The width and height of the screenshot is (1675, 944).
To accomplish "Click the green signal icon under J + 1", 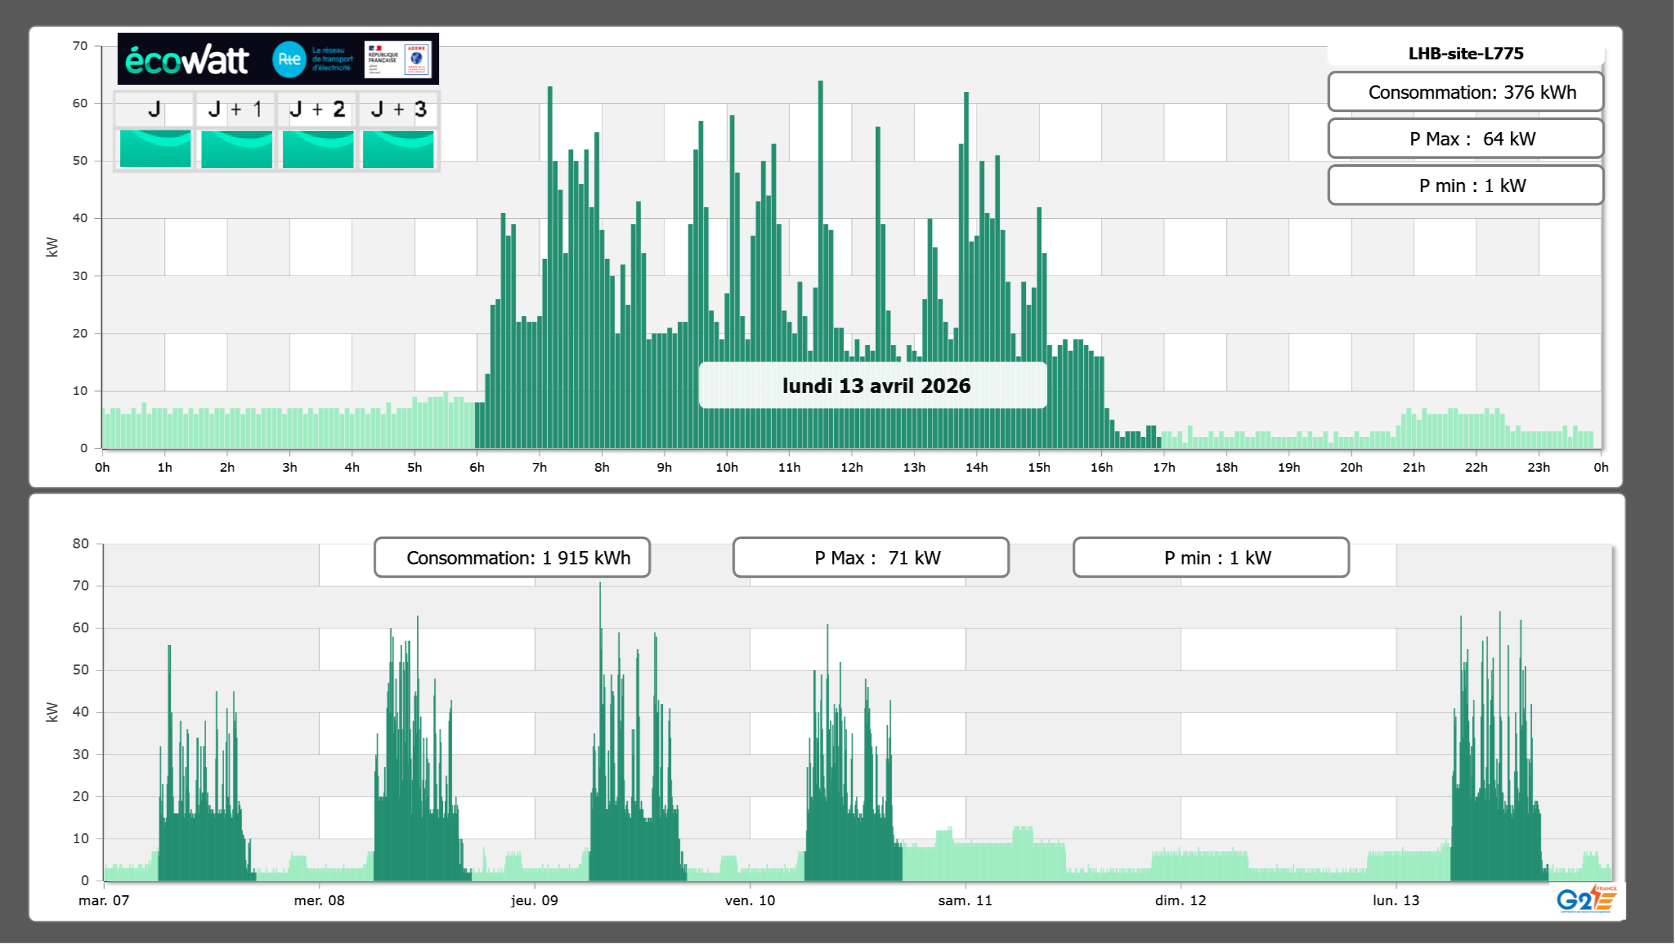I will tap(236, 148).
